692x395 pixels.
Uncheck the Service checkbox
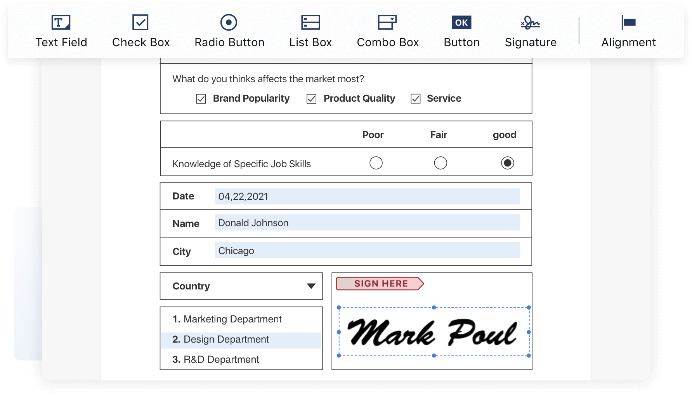pyautogui.click(x=415, y=99)
